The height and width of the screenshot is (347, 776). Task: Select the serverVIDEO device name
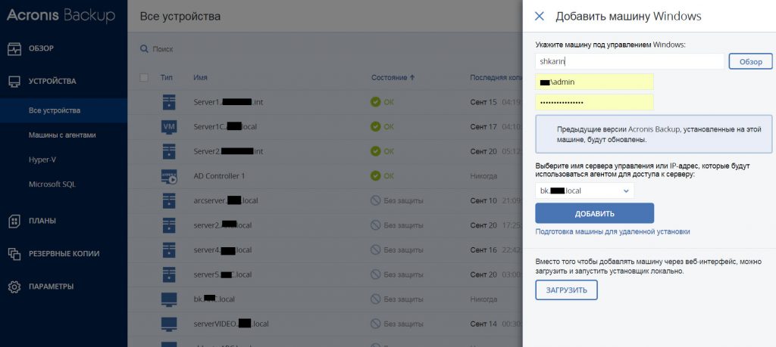pos(231,324)
